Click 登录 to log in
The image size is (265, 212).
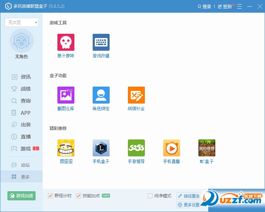pyautogui.click(x=204, y=7)
